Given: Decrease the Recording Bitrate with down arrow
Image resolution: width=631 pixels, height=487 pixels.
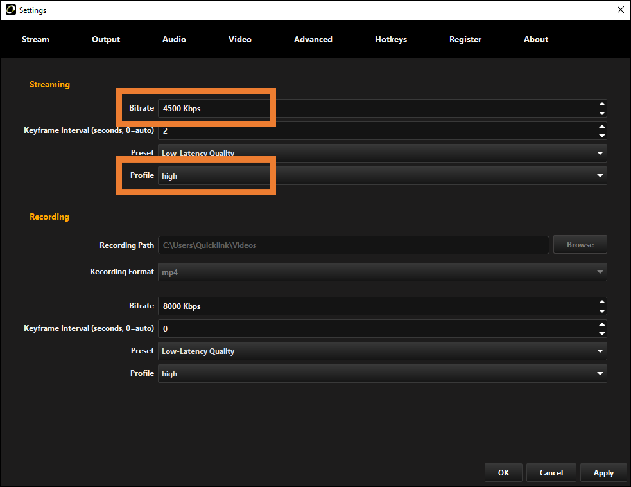Looking at the screenshot, I should tap(601, 311).
